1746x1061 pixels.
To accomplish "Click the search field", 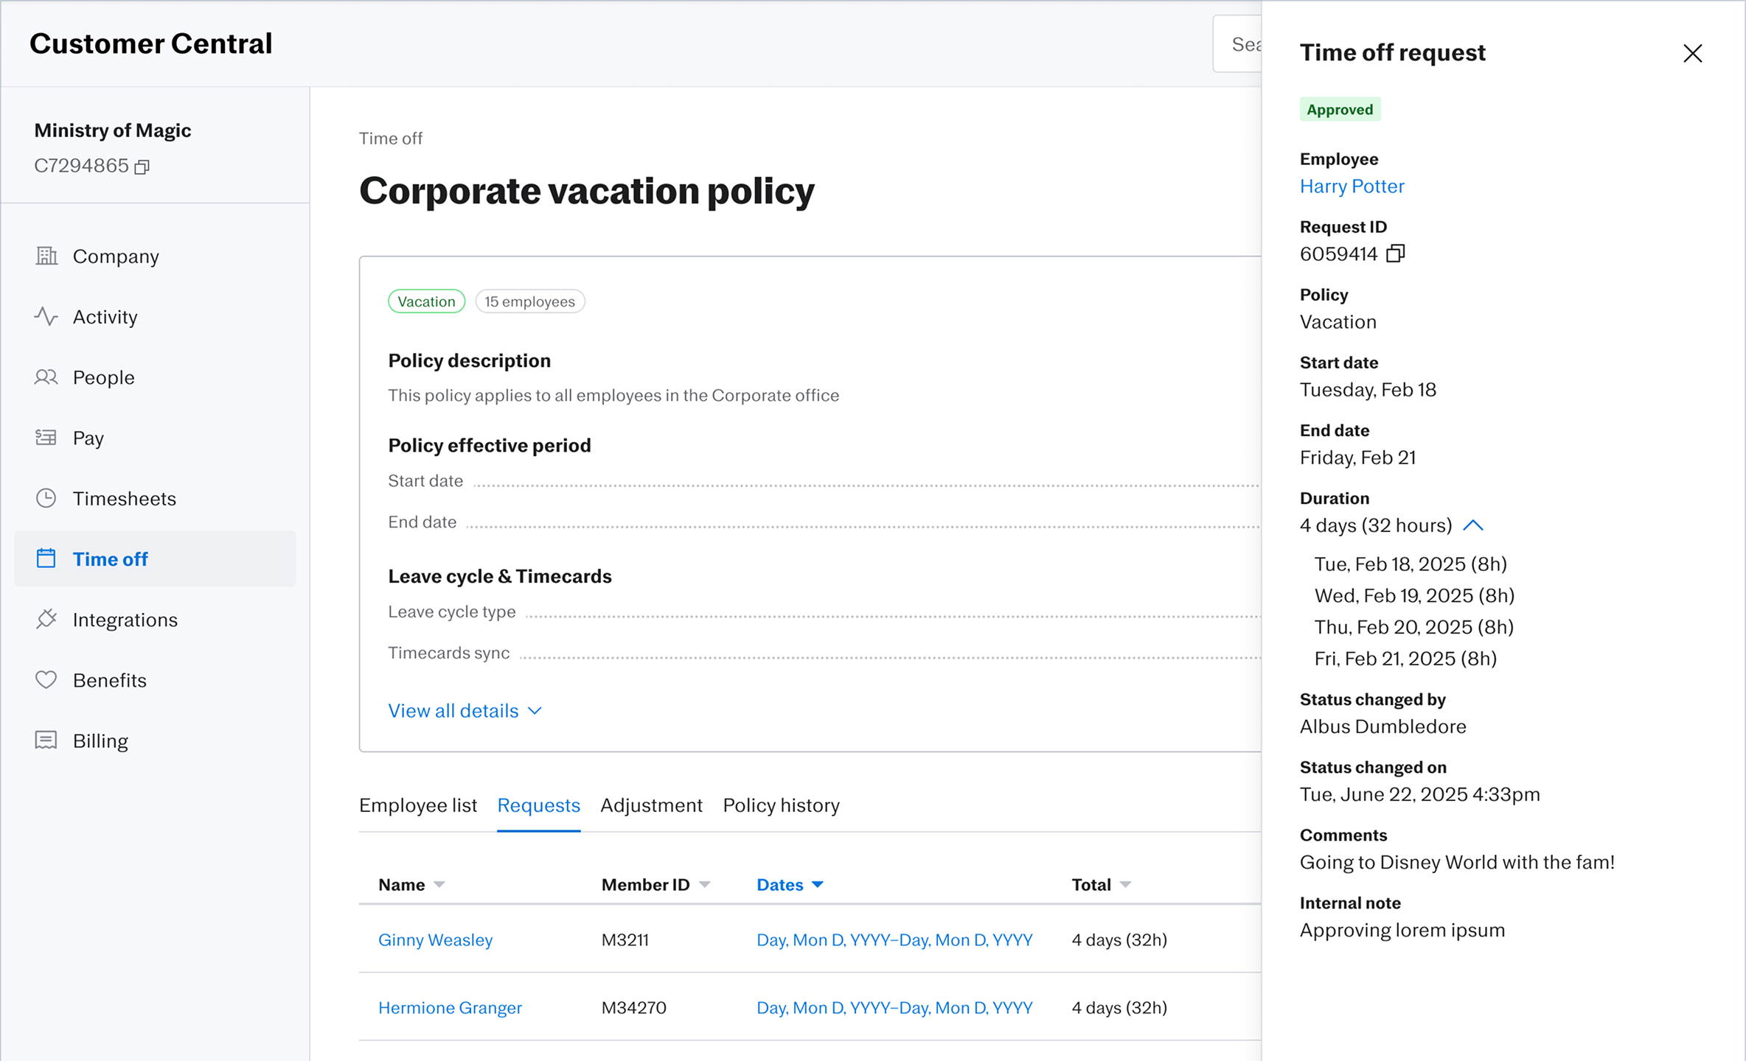I will coord(1238,44).
